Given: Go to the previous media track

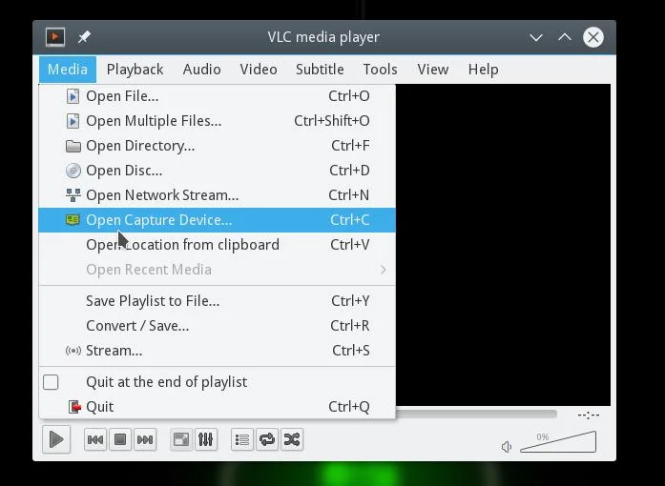Looking at the screenshot, I should 95,439.
